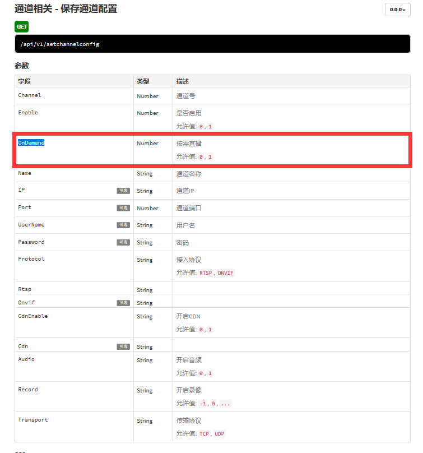423x453 pixels.
Task: Click the Password field name
Action: click(31, 242)
